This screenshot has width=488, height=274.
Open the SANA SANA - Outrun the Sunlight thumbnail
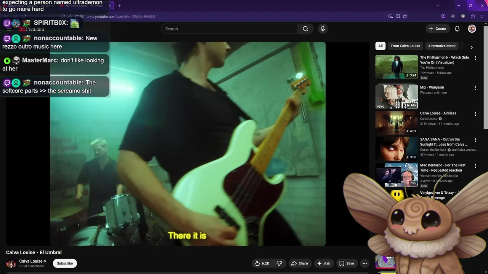(396, 149)
